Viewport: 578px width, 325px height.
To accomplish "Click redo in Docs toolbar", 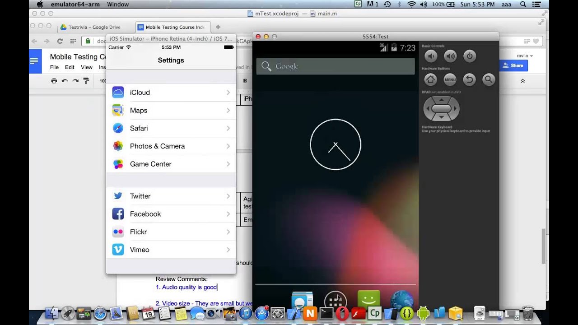I will tap(75, 81).
